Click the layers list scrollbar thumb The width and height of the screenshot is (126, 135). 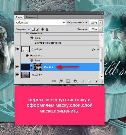pos(101,61)
